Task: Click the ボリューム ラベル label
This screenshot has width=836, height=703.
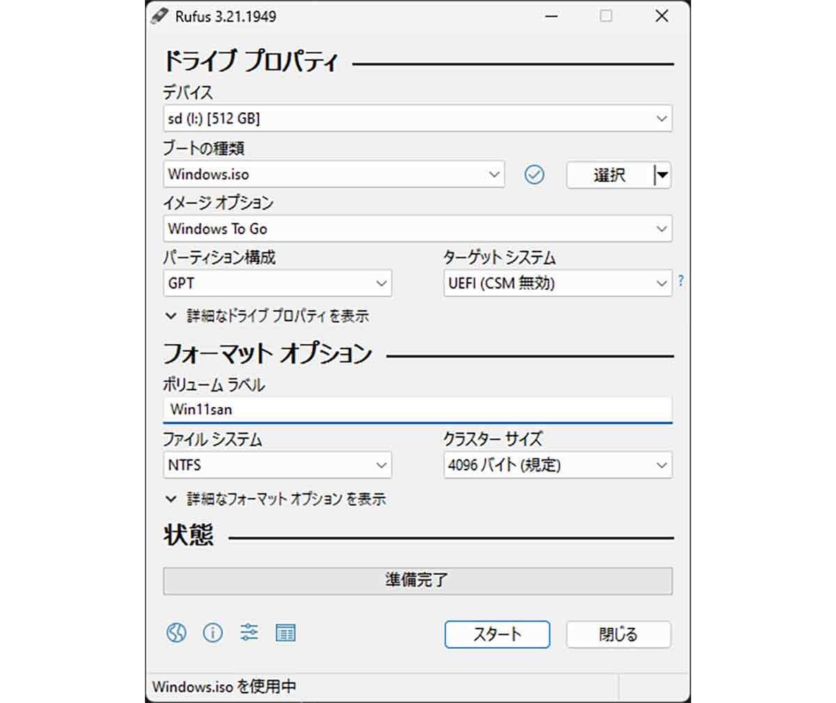Action: pyautogui.click(x=214, y=385)
